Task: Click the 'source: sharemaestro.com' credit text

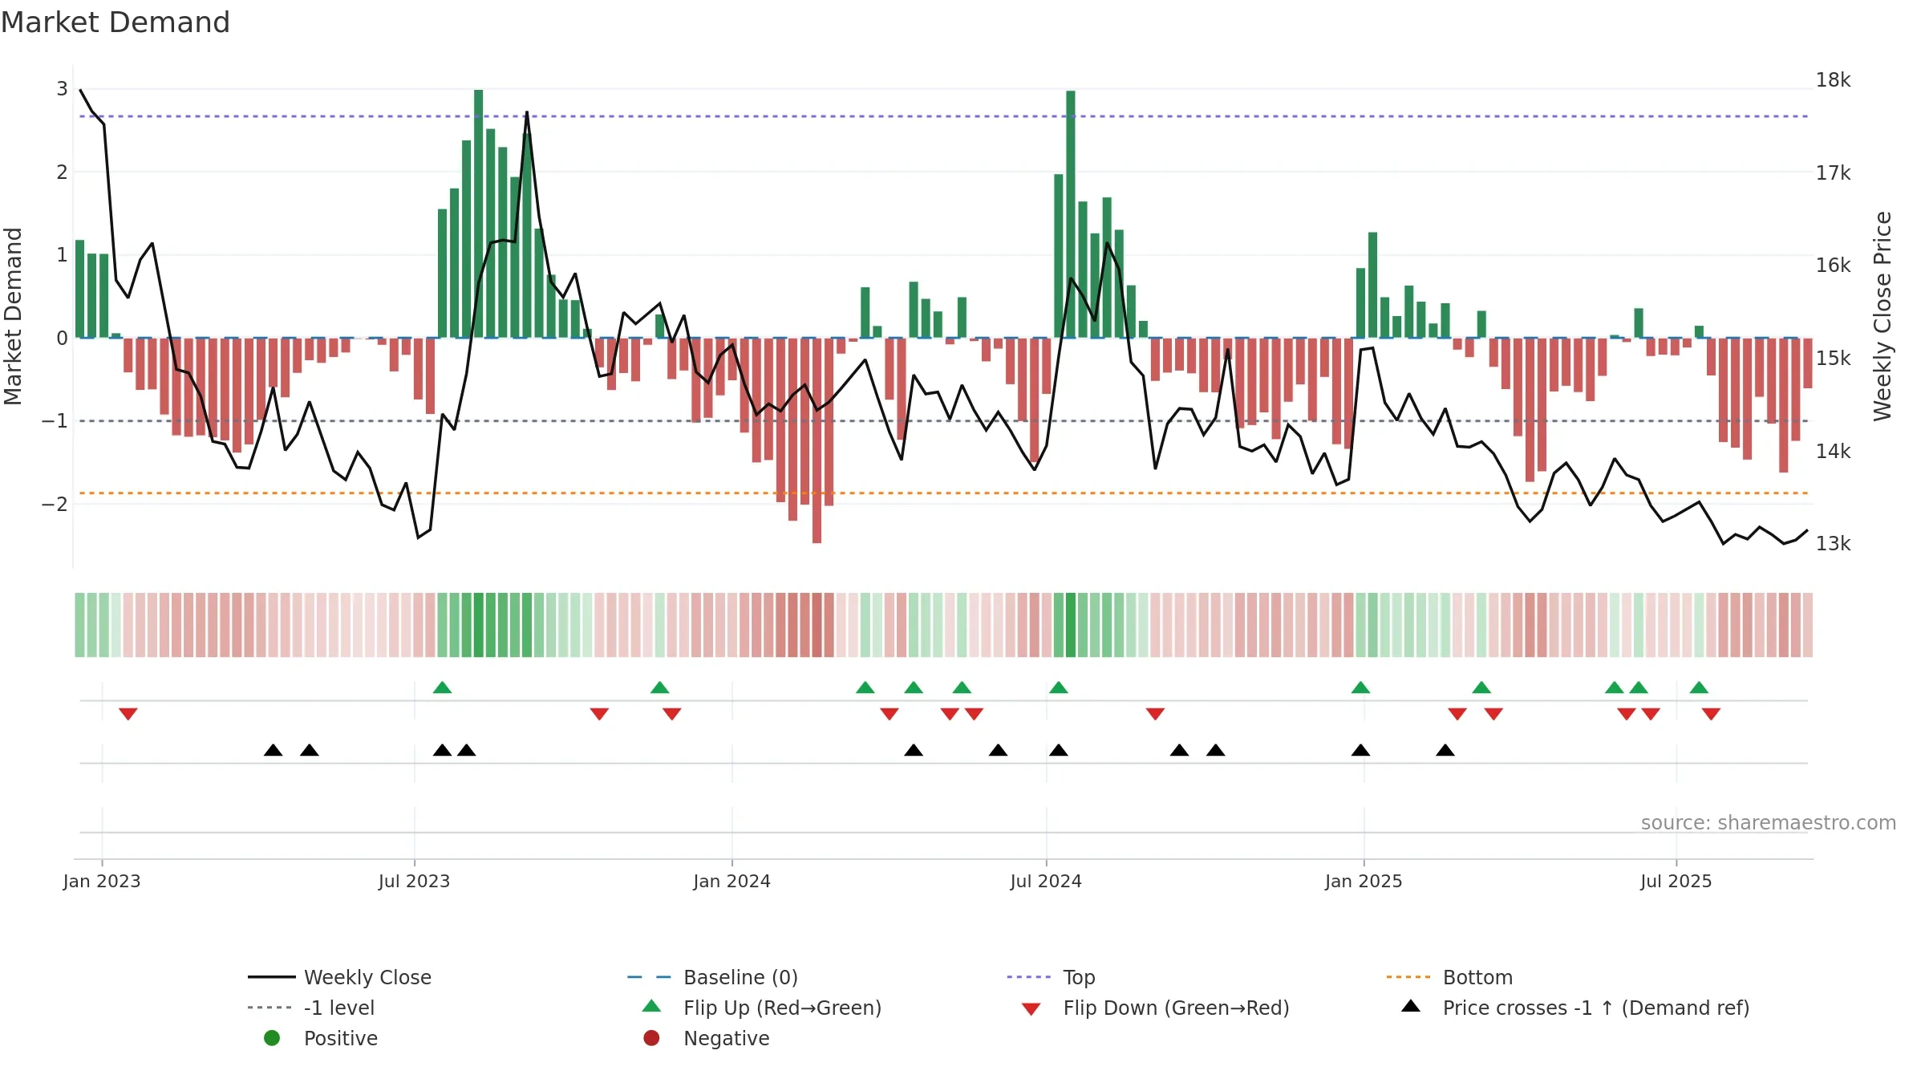Action: coord(1769,822)
